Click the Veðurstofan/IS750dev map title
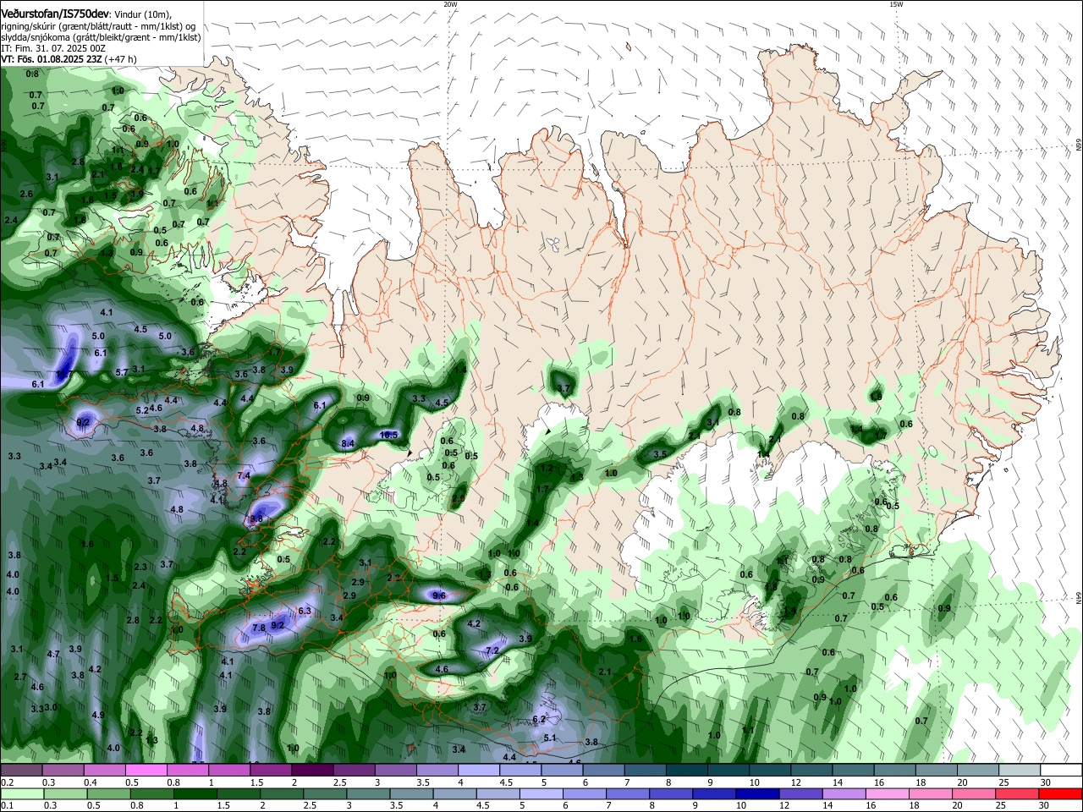The height and width of the screenshot is (812, 1083). [55, 14]
